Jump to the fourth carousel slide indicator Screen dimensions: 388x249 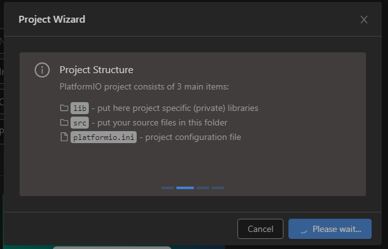coord(218,188)
